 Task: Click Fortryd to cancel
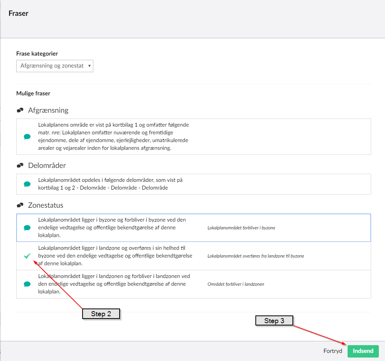[x=333, y=351]
